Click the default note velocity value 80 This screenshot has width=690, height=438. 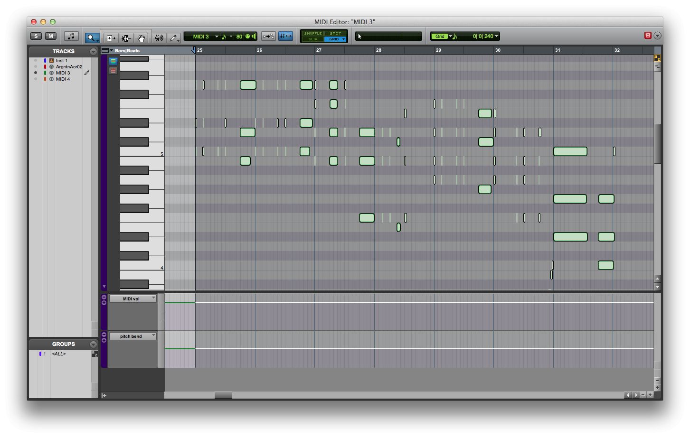(239, 37)
